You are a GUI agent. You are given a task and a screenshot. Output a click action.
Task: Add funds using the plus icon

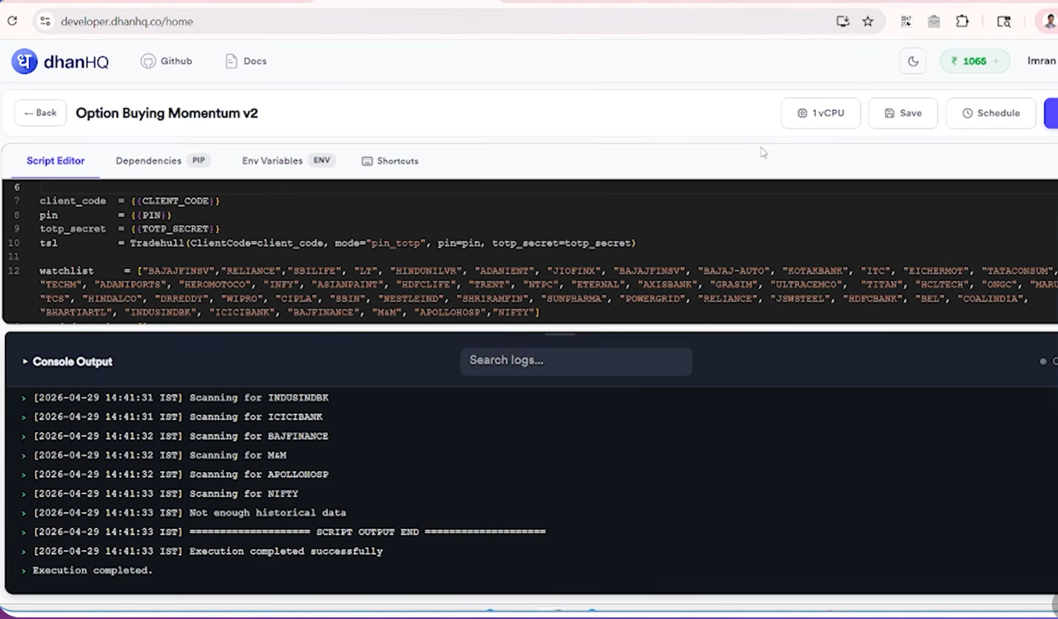tap(996, 61)
